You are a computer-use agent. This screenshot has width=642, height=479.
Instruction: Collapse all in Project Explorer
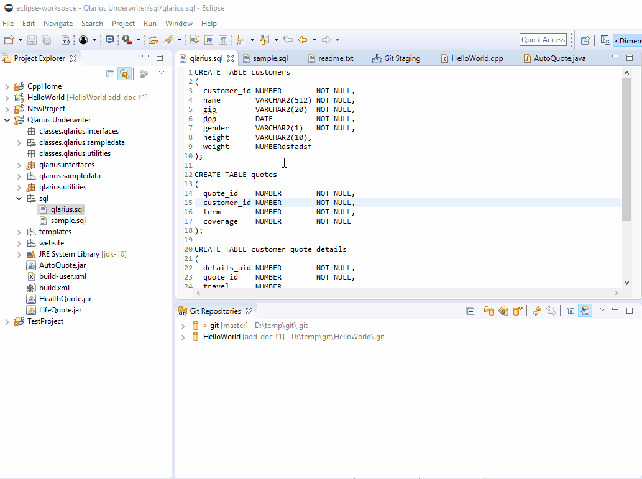[x=111, y=73]
